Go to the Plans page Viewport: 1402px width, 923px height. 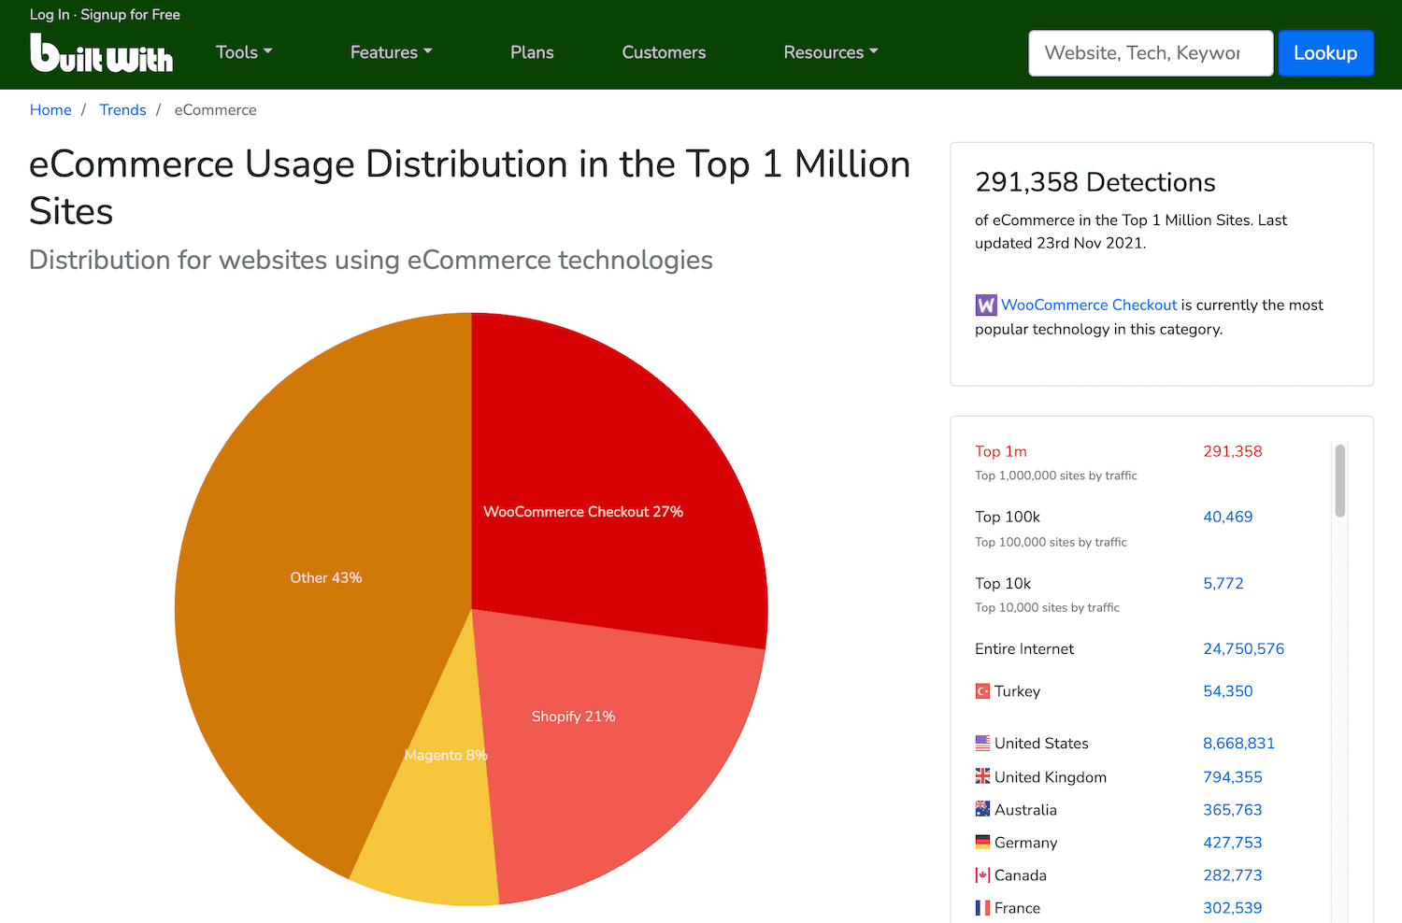click(532, 52)
